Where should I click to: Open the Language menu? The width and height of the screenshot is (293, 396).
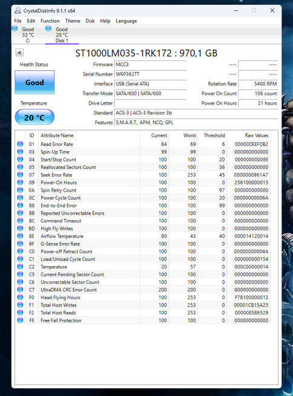(x=126, y=21)
